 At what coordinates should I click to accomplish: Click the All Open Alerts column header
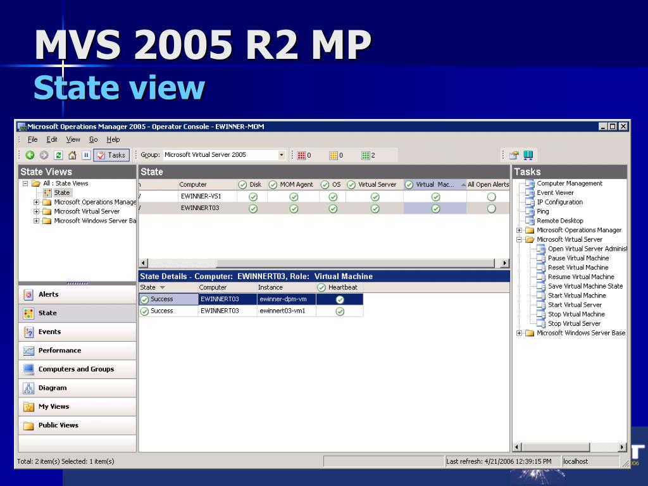tap(488, 185)
